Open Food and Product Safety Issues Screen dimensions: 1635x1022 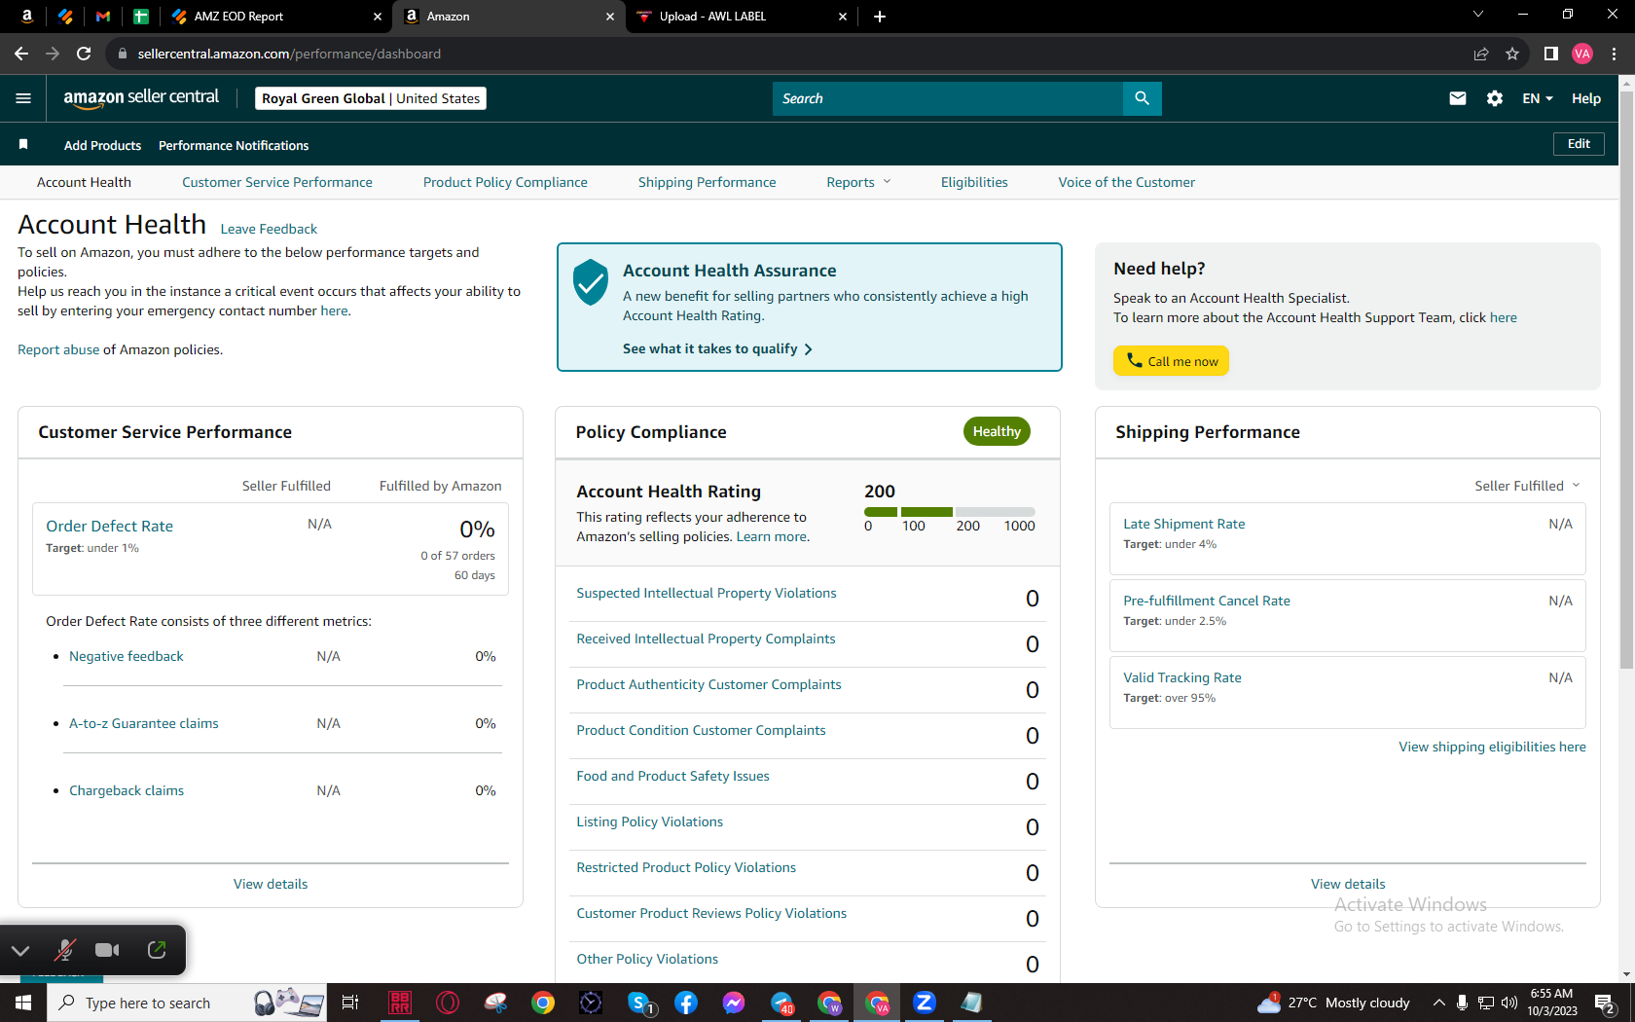(x=672, y=776)
